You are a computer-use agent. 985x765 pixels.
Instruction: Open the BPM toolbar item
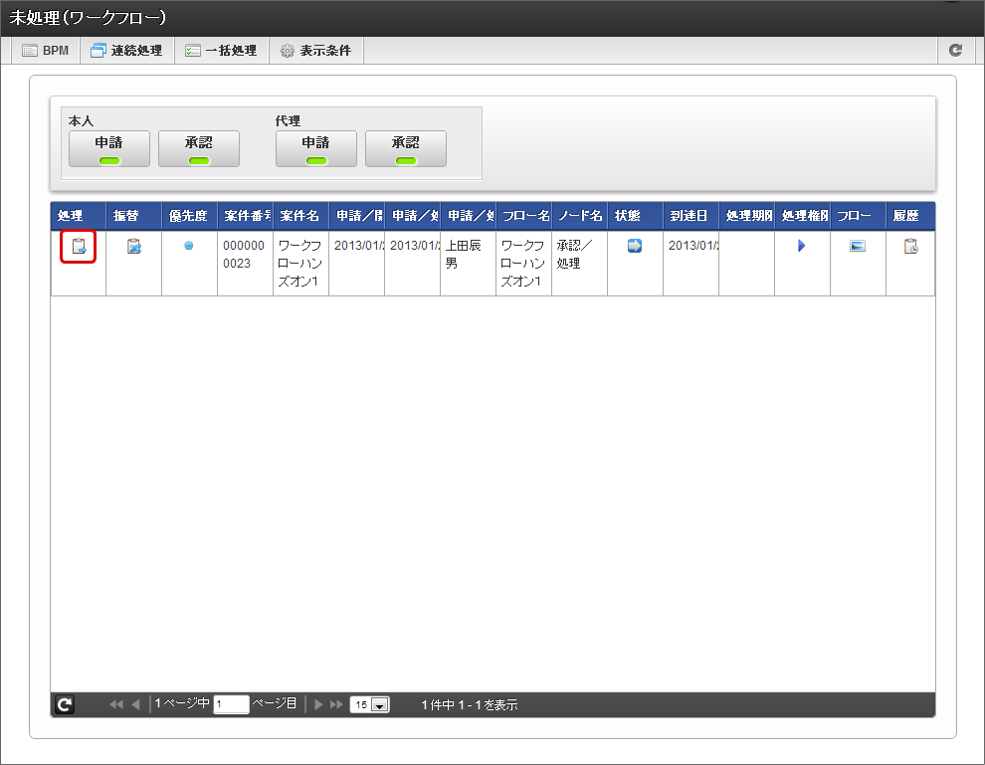click(x=46, y=50)
